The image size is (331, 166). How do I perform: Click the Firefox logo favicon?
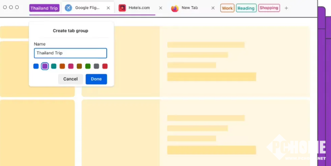pyautogui.click(x=175, y=8)
